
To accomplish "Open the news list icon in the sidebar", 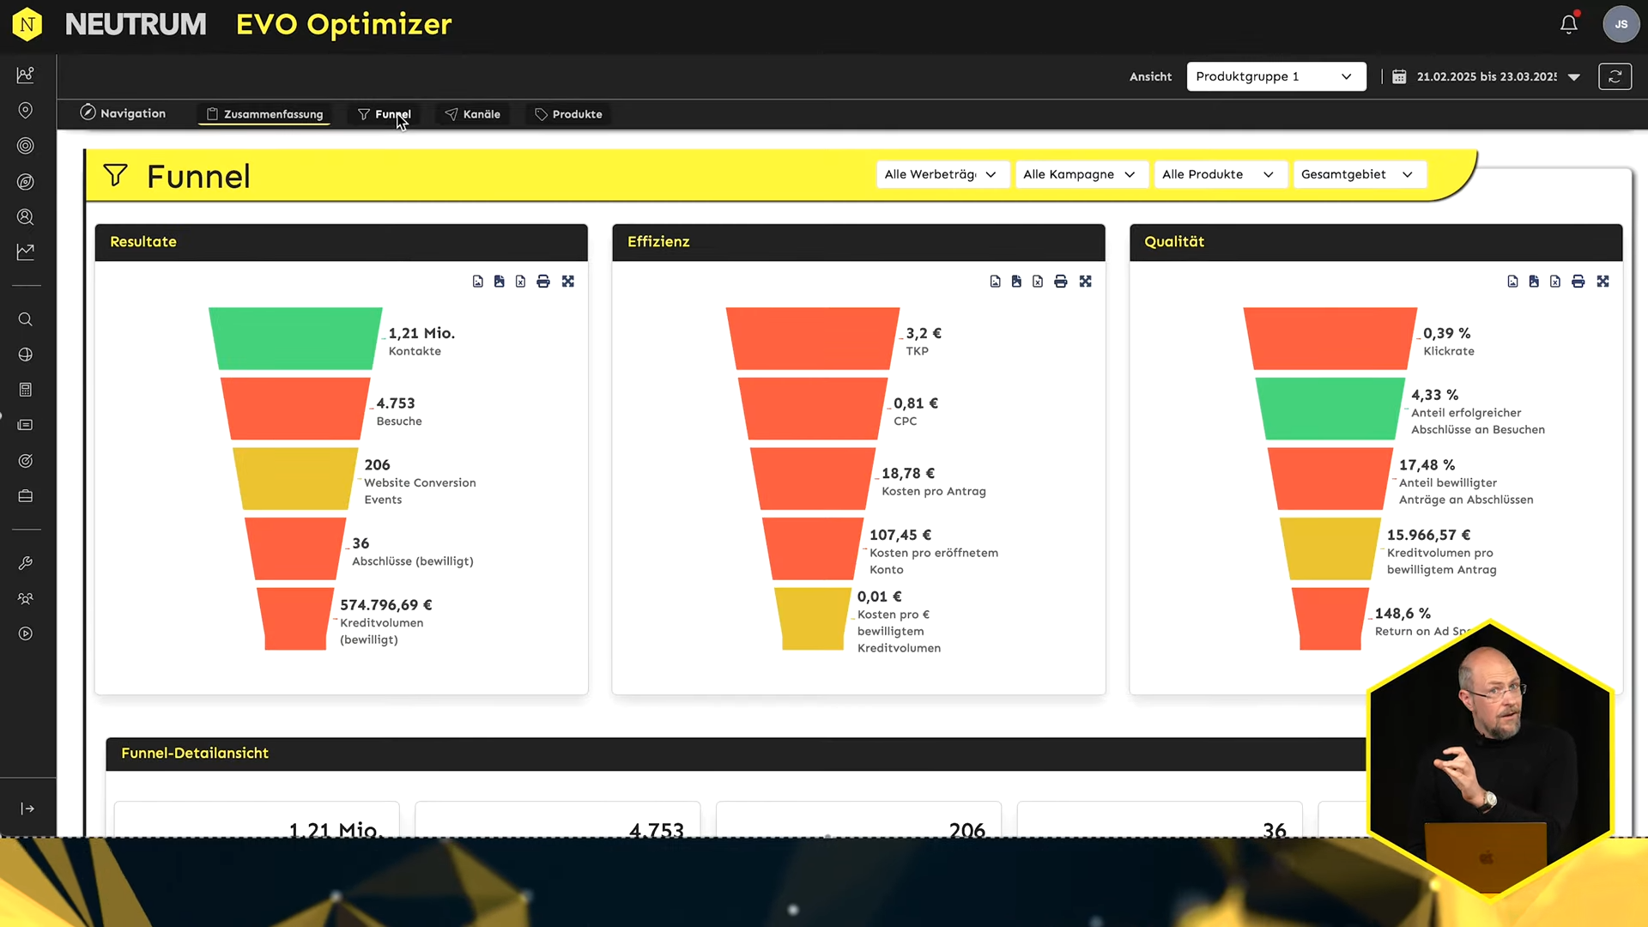I will tap(26, 425).
